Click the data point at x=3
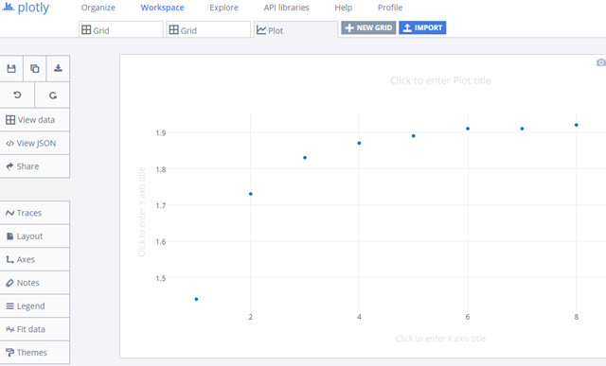This screenshot has width=606, height=366. (305, 158)
